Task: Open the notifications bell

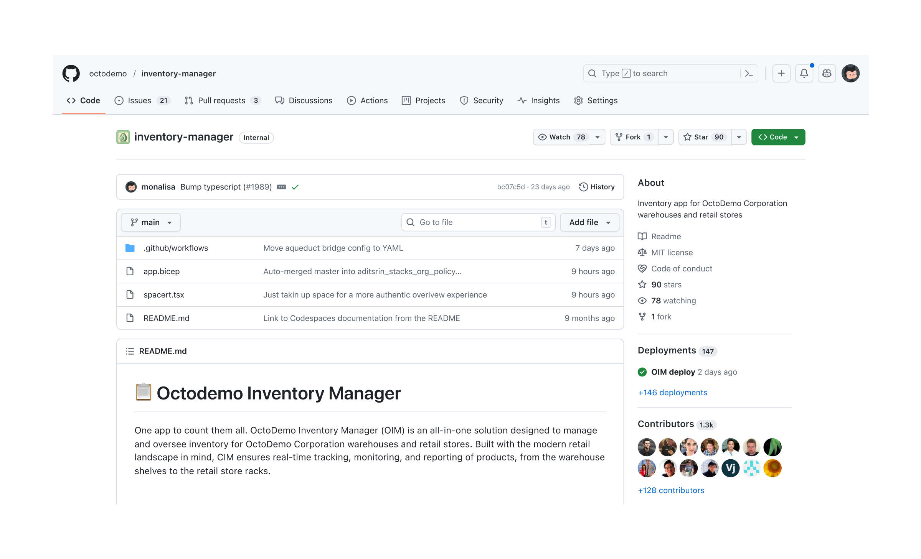Action: click(804, 73)
